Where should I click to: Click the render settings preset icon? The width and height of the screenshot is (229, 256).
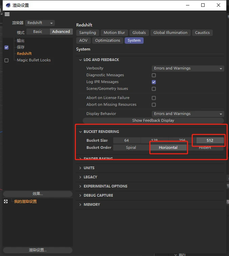click(6, 201)
